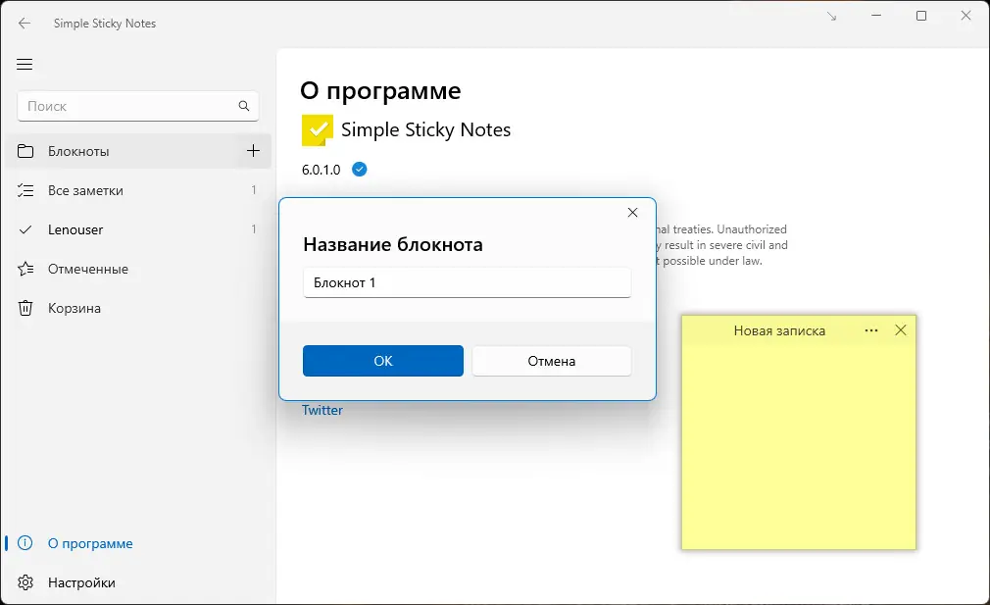Click the yellow Simple Sticky Notes logo
This screenshot has height=605, width=990.
pos(317,130)
